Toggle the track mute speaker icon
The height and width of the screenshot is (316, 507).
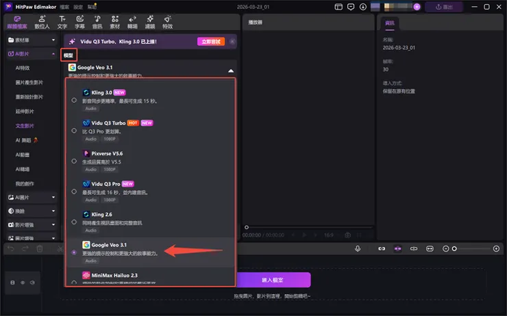pos(32,282)
